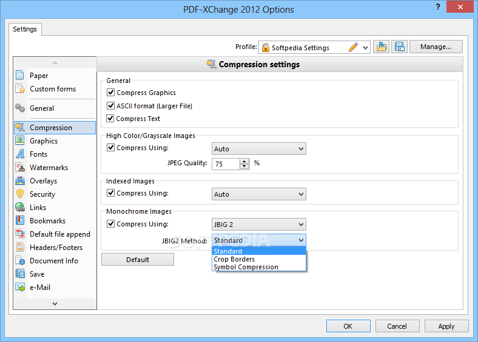Screen dimensions: 478x342
Task: Click the Overlays icon in sidebar
Action: pyautogui.click(x=20, y=180)
